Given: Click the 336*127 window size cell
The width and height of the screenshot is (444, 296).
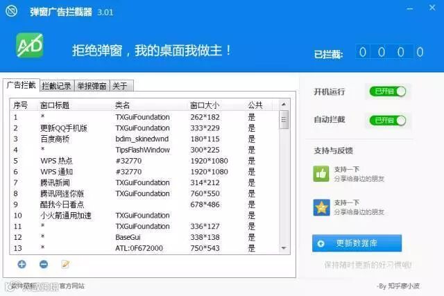Looking at the screenshot, I should coord(205,227).
